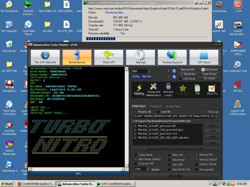Select the Nokia Service module
Image resolution: width=250 pixels, height=187 pixels.
coord(77,57)
